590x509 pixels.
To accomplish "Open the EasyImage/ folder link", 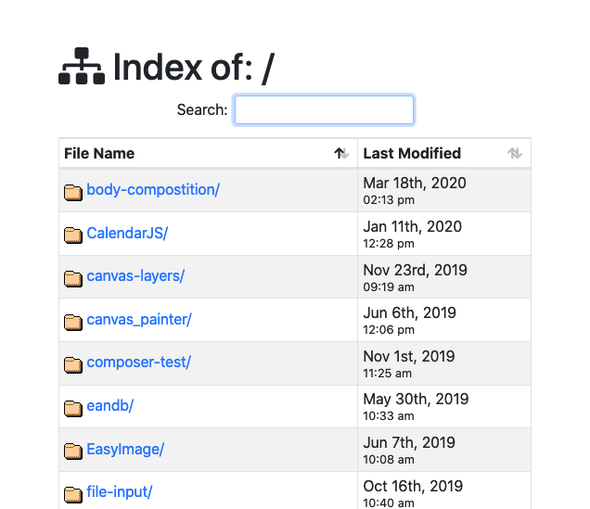I will tap(125, 450).
